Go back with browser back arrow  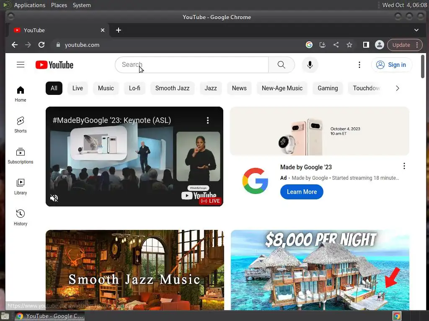point(15,45)
